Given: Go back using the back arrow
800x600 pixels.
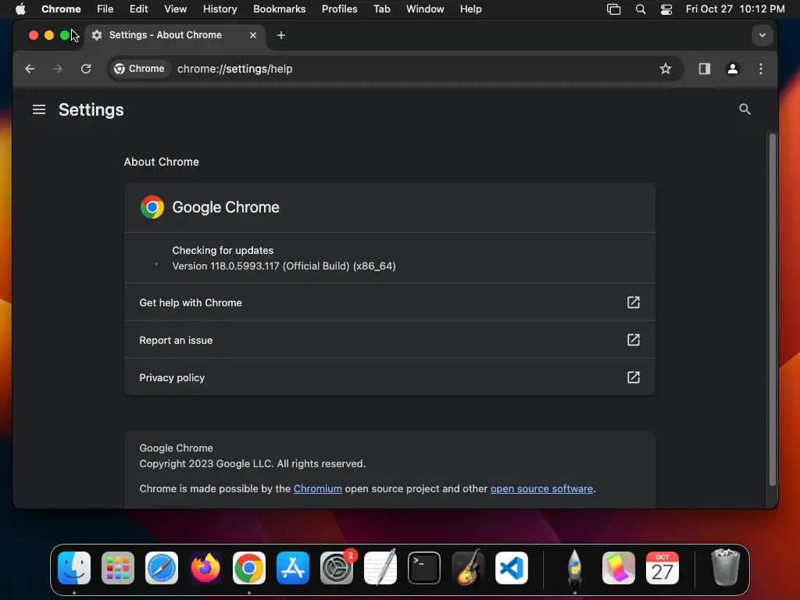Looking at the screenshot, I should [30, 69].
